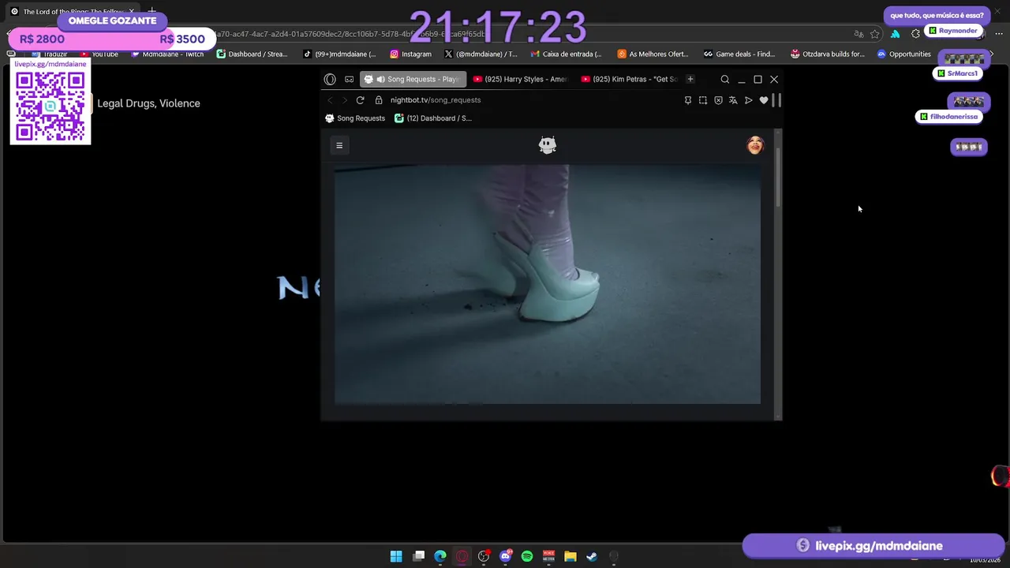This screenshot has height=568, width=1010.
Task: Open the As Melhores Ofert... bookmark
Action: (653, 54)
